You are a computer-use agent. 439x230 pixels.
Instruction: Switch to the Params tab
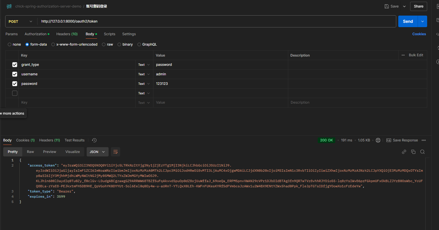[12, 34]
